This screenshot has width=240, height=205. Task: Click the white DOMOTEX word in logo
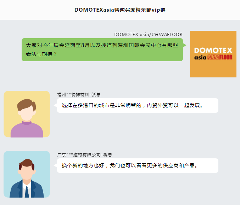(213, 51)
